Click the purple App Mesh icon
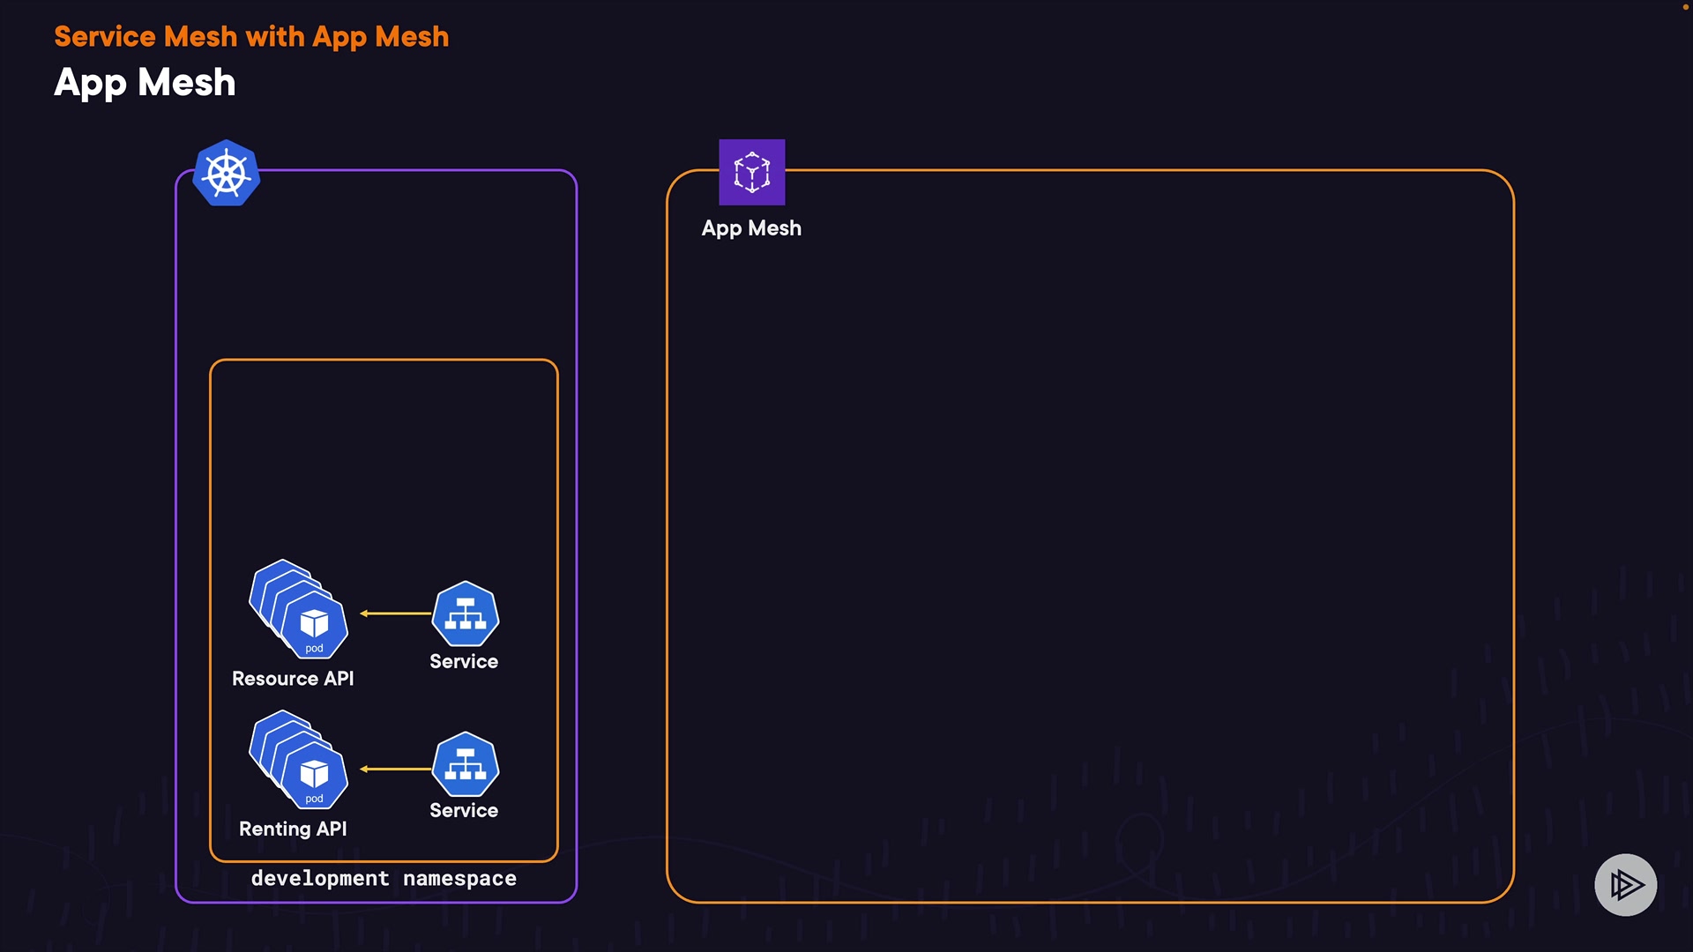 [751, 173]
